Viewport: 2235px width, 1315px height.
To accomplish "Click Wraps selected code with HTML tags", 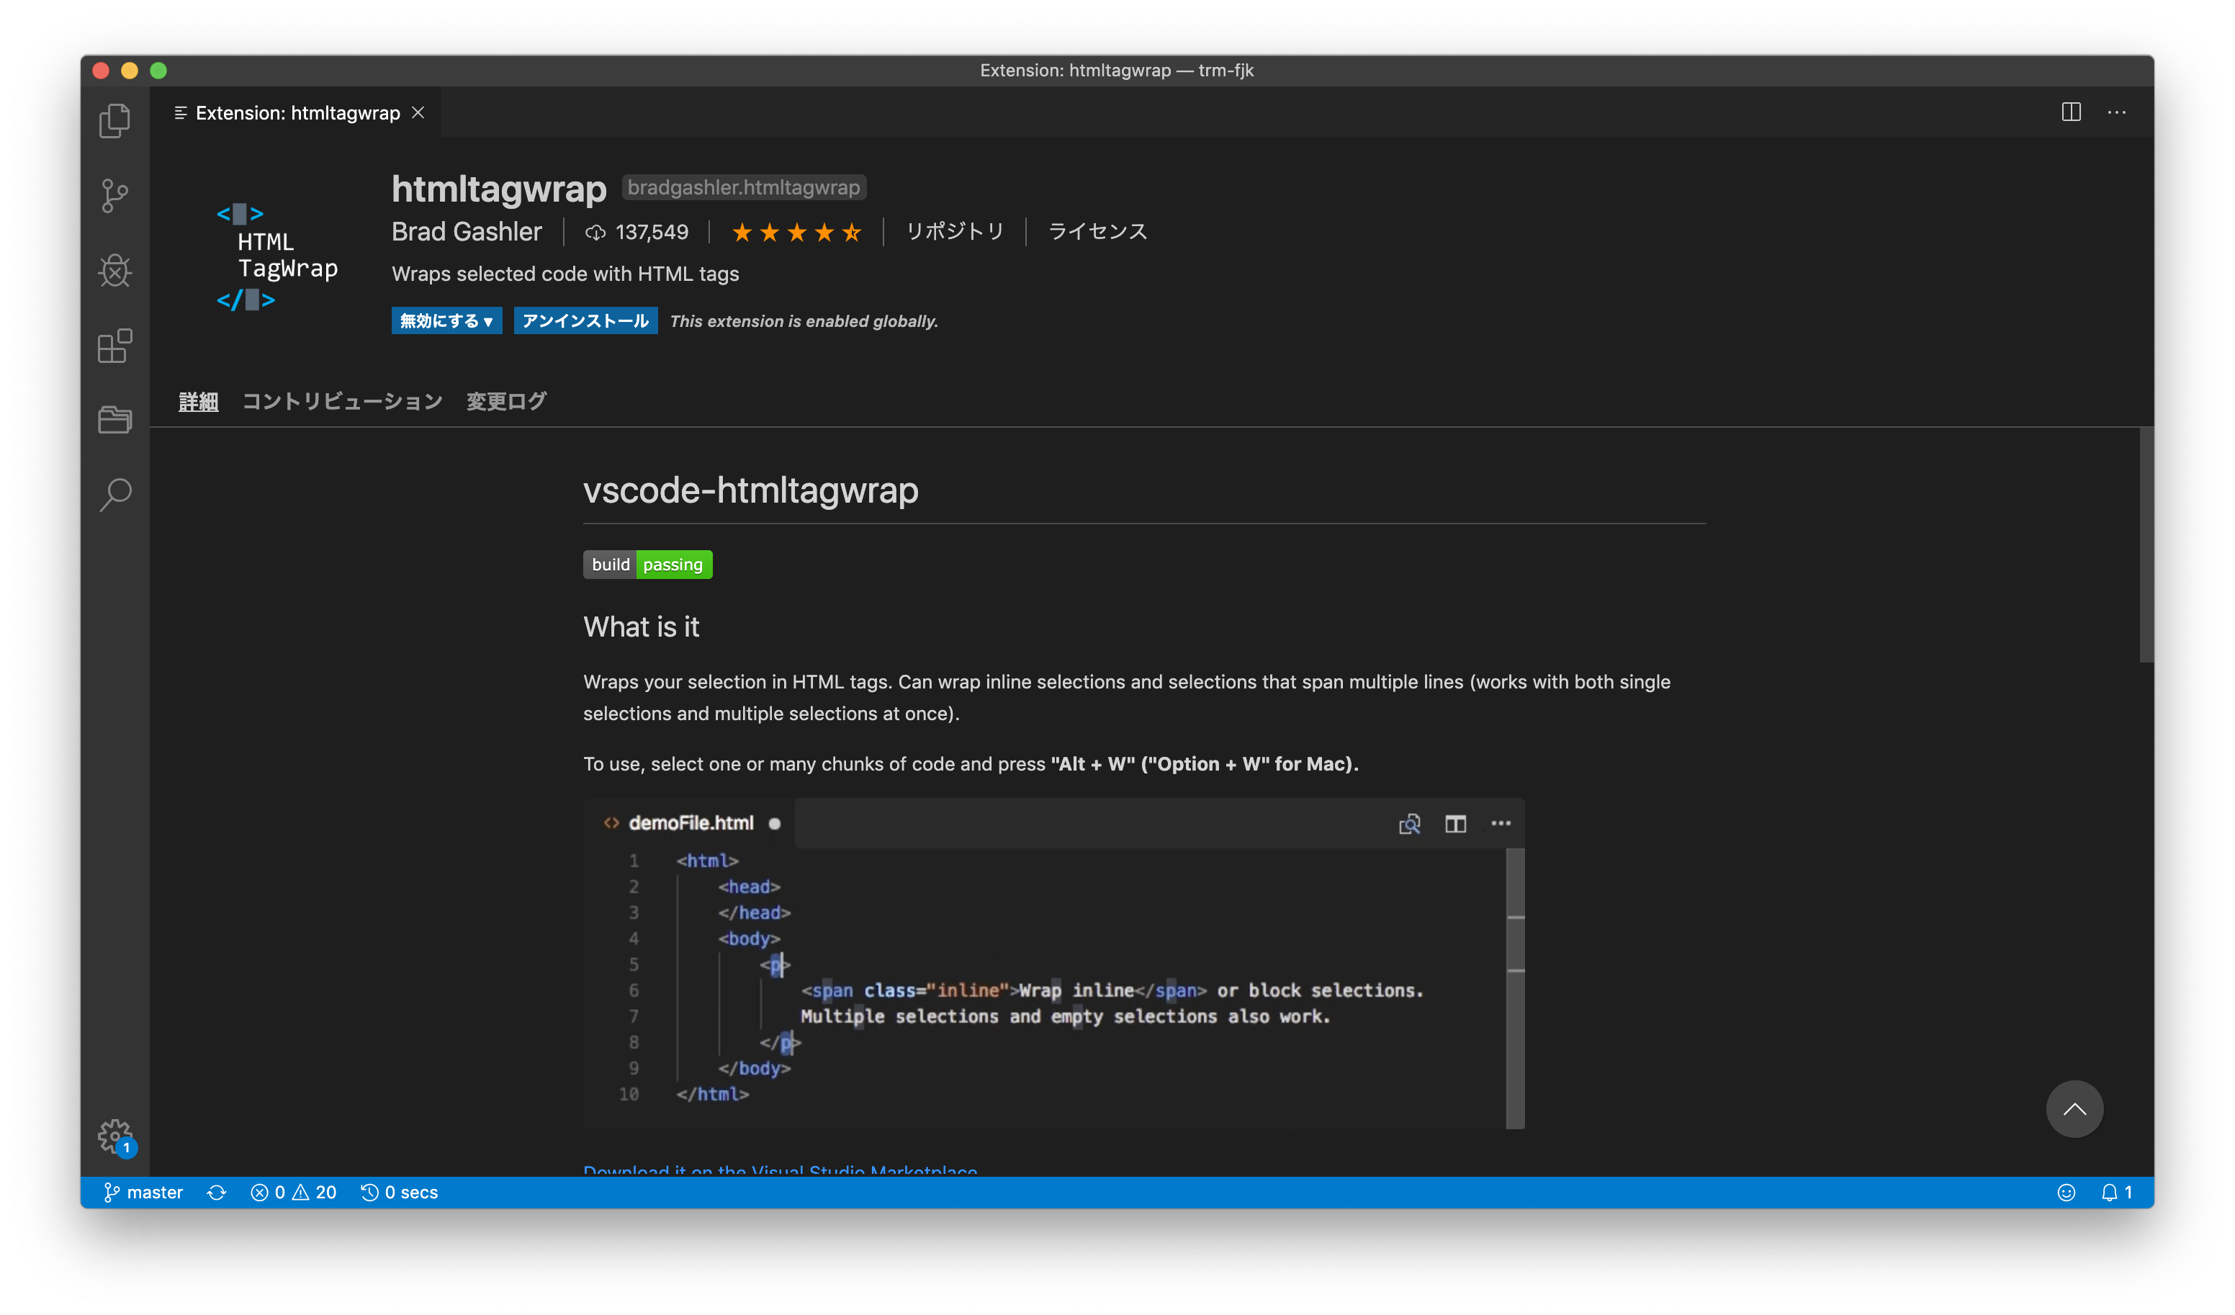I will pyautogui.click(x=566, y=274).
